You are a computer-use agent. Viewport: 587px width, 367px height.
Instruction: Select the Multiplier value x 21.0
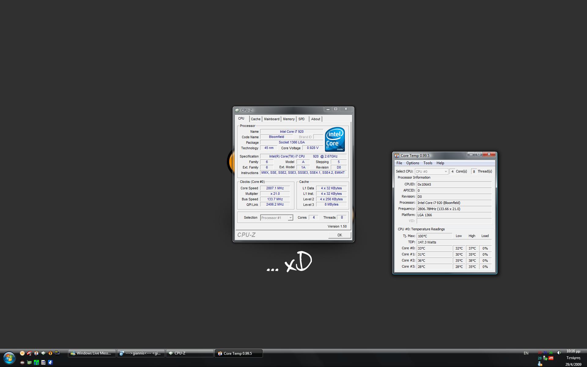[x=275, y=194]
